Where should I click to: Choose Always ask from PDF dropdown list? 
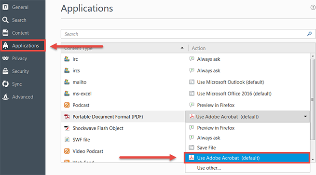click(x=247, y=138)
